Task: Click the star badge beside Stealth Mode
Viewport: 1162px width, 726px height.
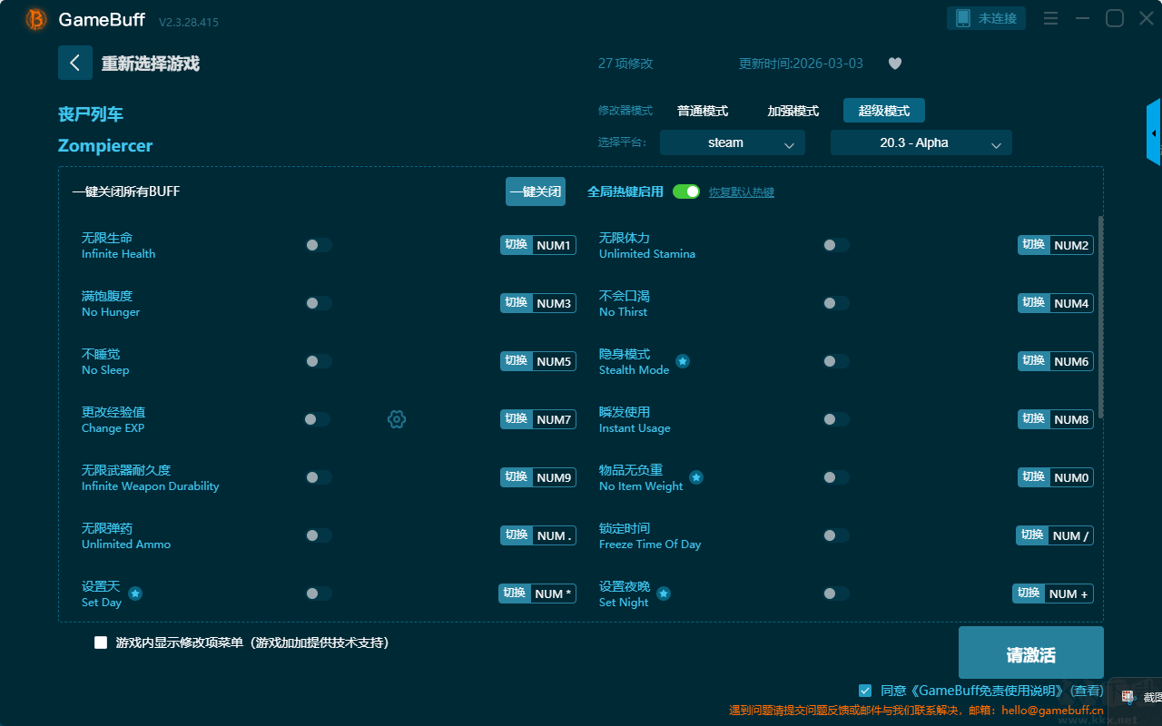Action: [683, 361]
